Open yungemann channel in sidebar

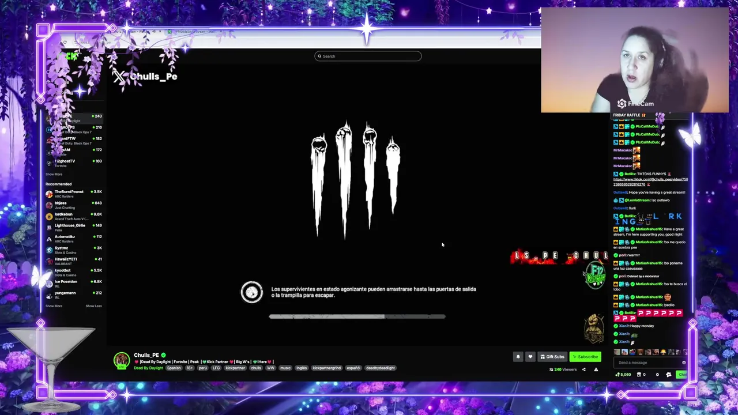tap(74, 295)
